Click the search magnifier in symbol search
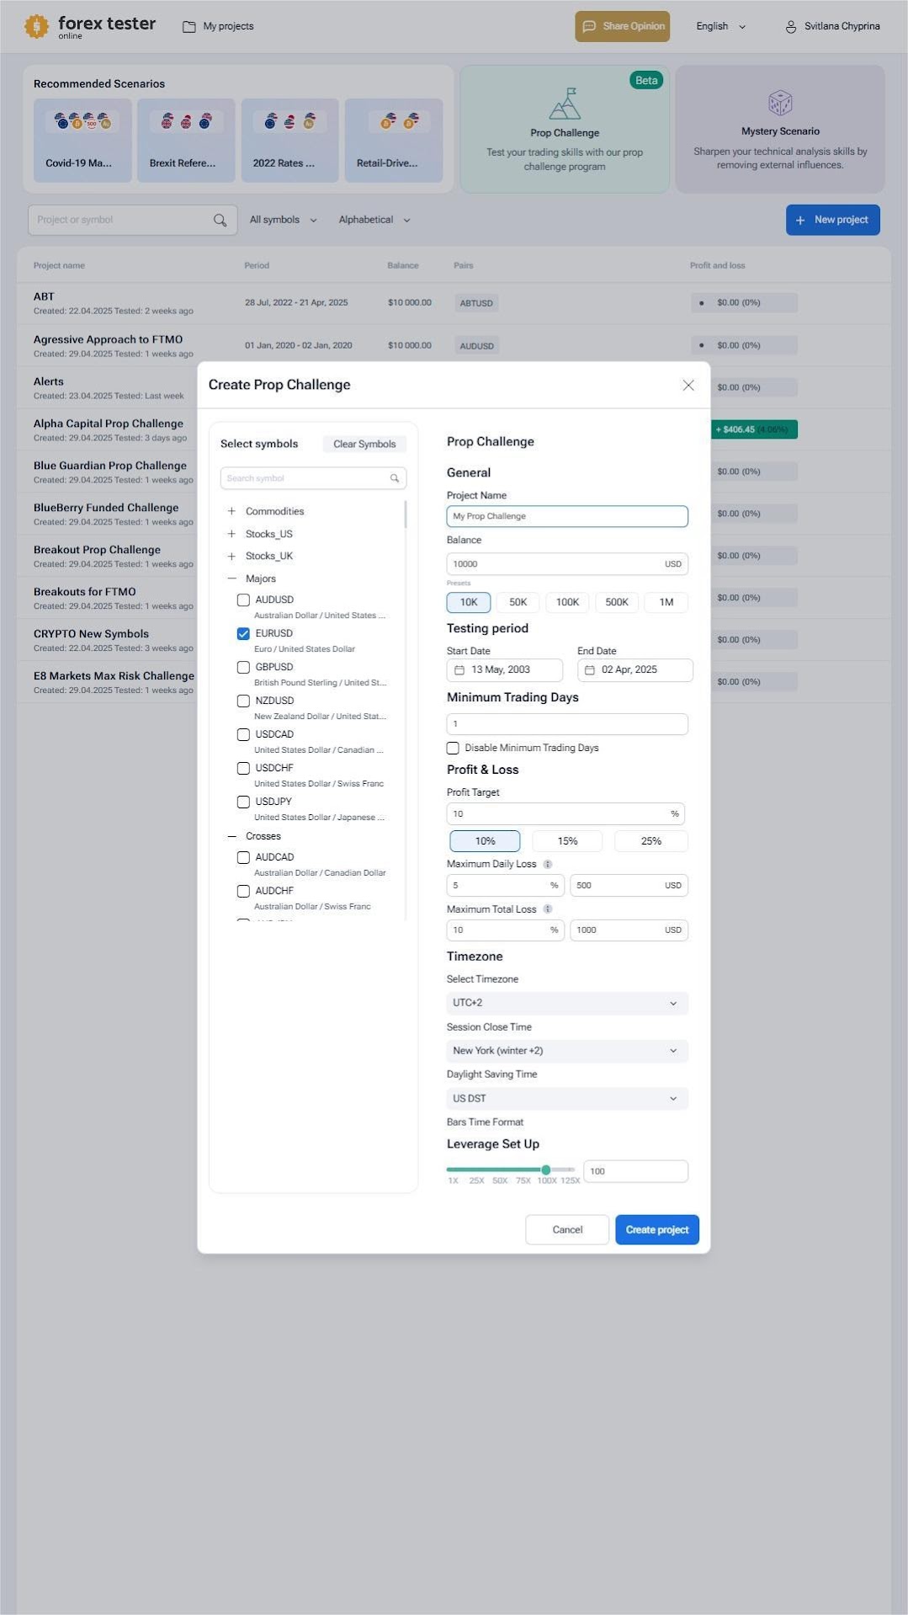The width and height of the screenshot is (908, 1615). point(394,478)
